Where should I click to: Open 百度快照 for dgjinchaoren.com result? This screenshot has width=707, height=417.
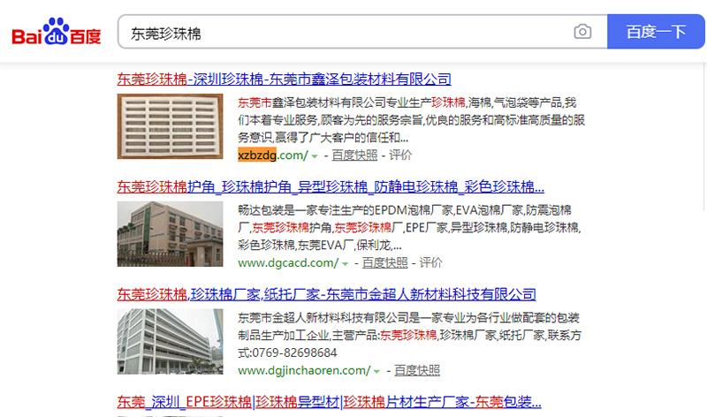click(x=417, y=370)
